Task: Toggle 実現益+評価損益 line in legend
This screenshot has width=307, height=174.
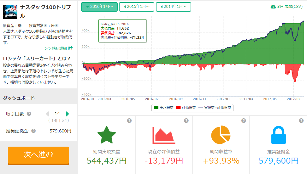Action: tap(215, 108)
